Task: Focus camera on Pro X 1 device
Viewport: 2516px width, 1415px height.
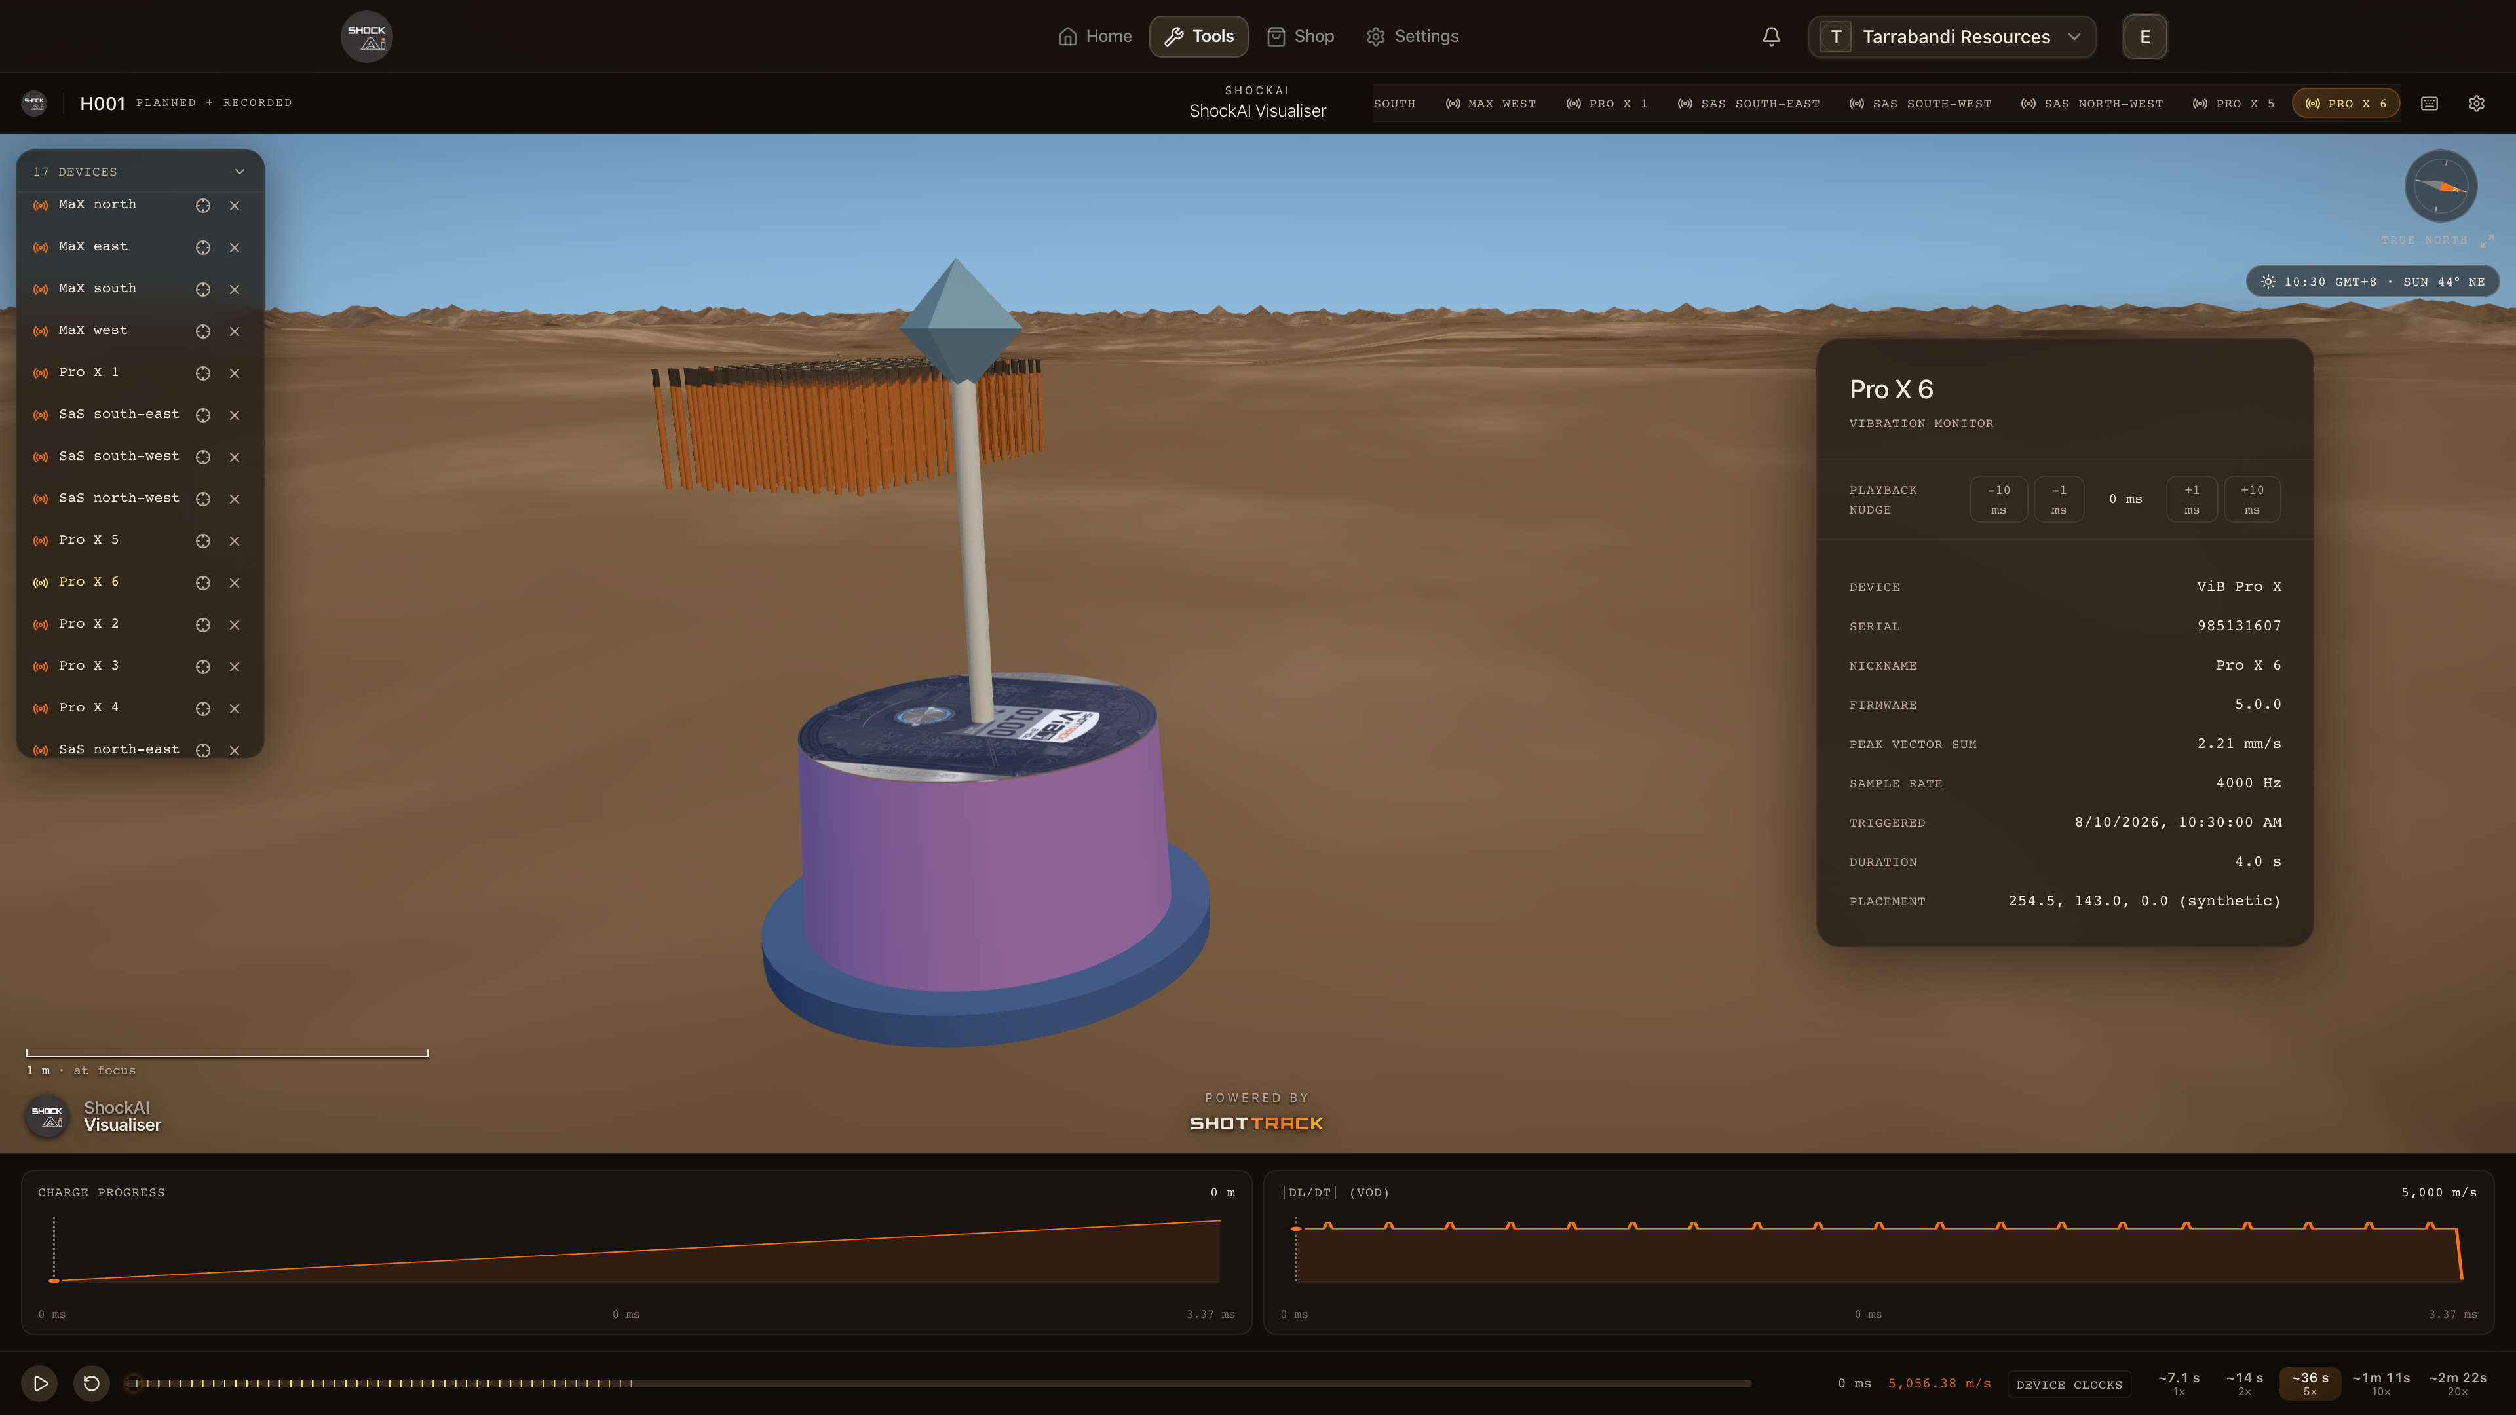Action: 202,373
